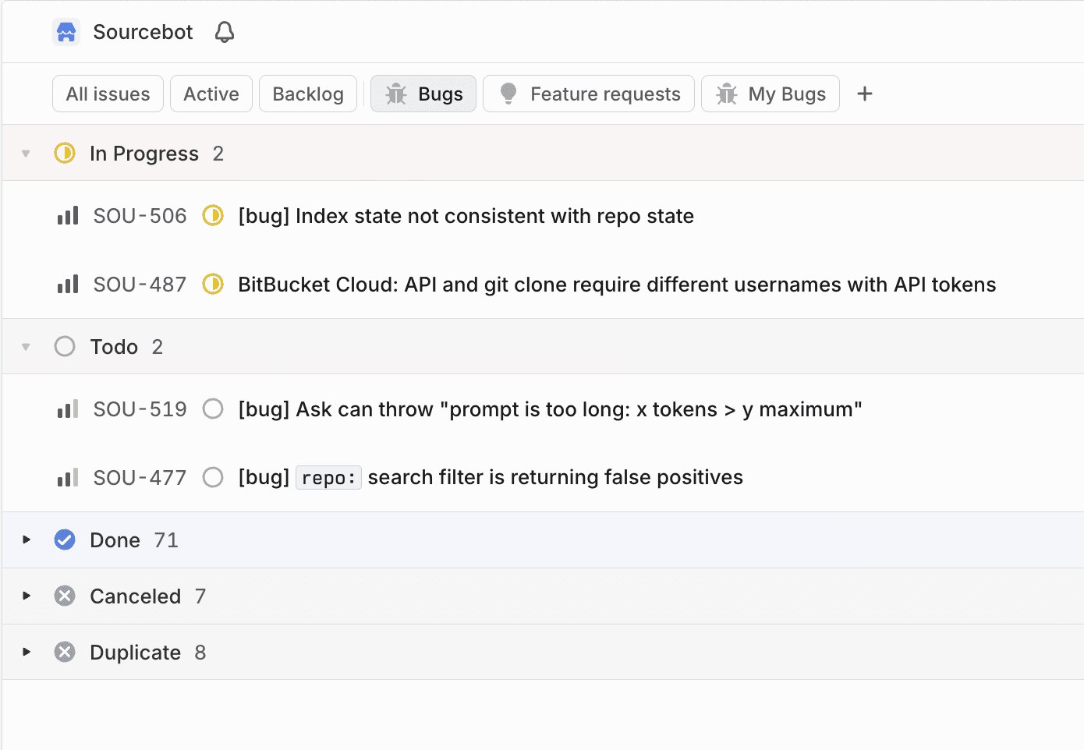Click the Sourcebot team logo icon

pyautogui.click(x=66, y=32)
